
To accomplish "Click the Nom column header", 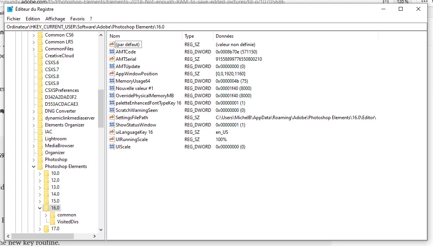I will click(145, 36).
